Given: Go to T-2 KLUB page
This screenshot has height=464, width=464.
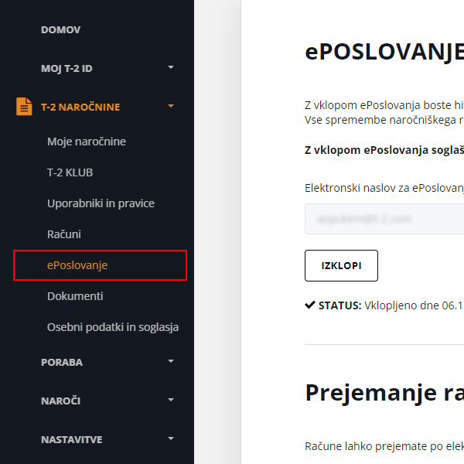Looking at the screenshot, I should tap(70, 172).
